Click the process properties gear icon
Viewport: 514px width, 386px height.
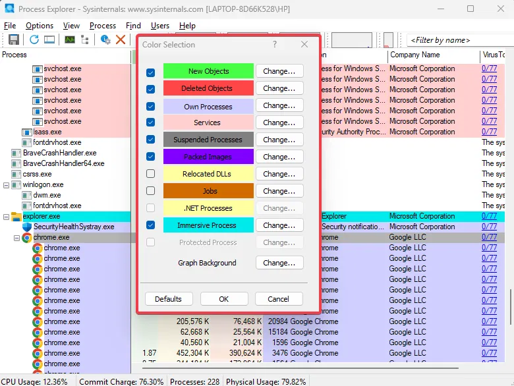pos(105,40)
